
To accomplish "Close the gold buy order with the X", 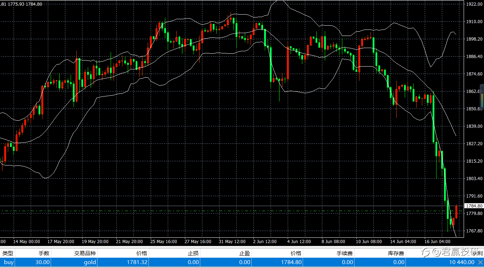I will (480, 262).
